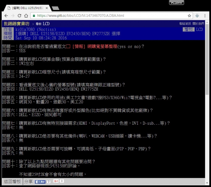
Task: Click scrollbar down arrow
Action: (207, 183)
